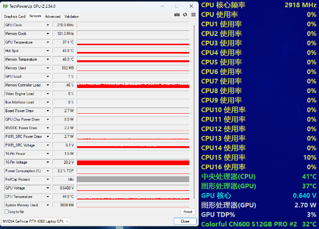Expand the CPU Temperature sensor dropdown
This screenshot has height=229, width=319.
[48, 197]
